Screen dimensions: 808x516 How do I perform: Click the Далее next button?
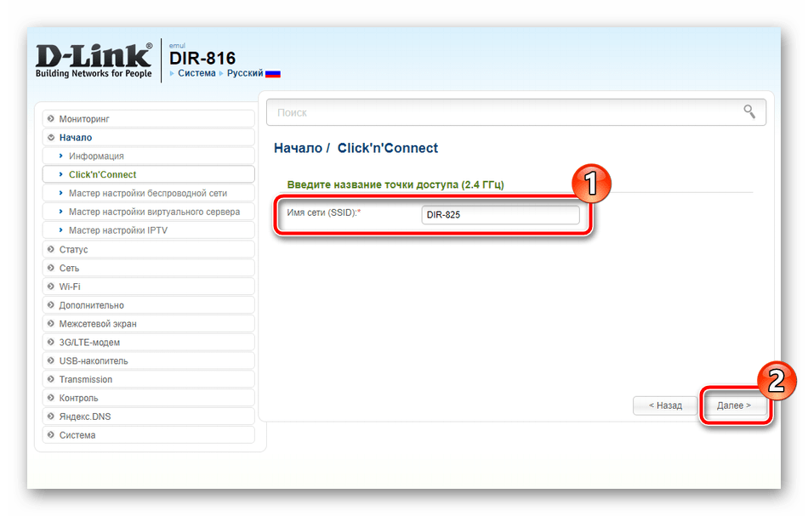[x=734, y=405]
